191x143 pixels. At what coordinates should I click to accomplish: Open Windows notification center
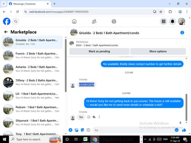185,140
